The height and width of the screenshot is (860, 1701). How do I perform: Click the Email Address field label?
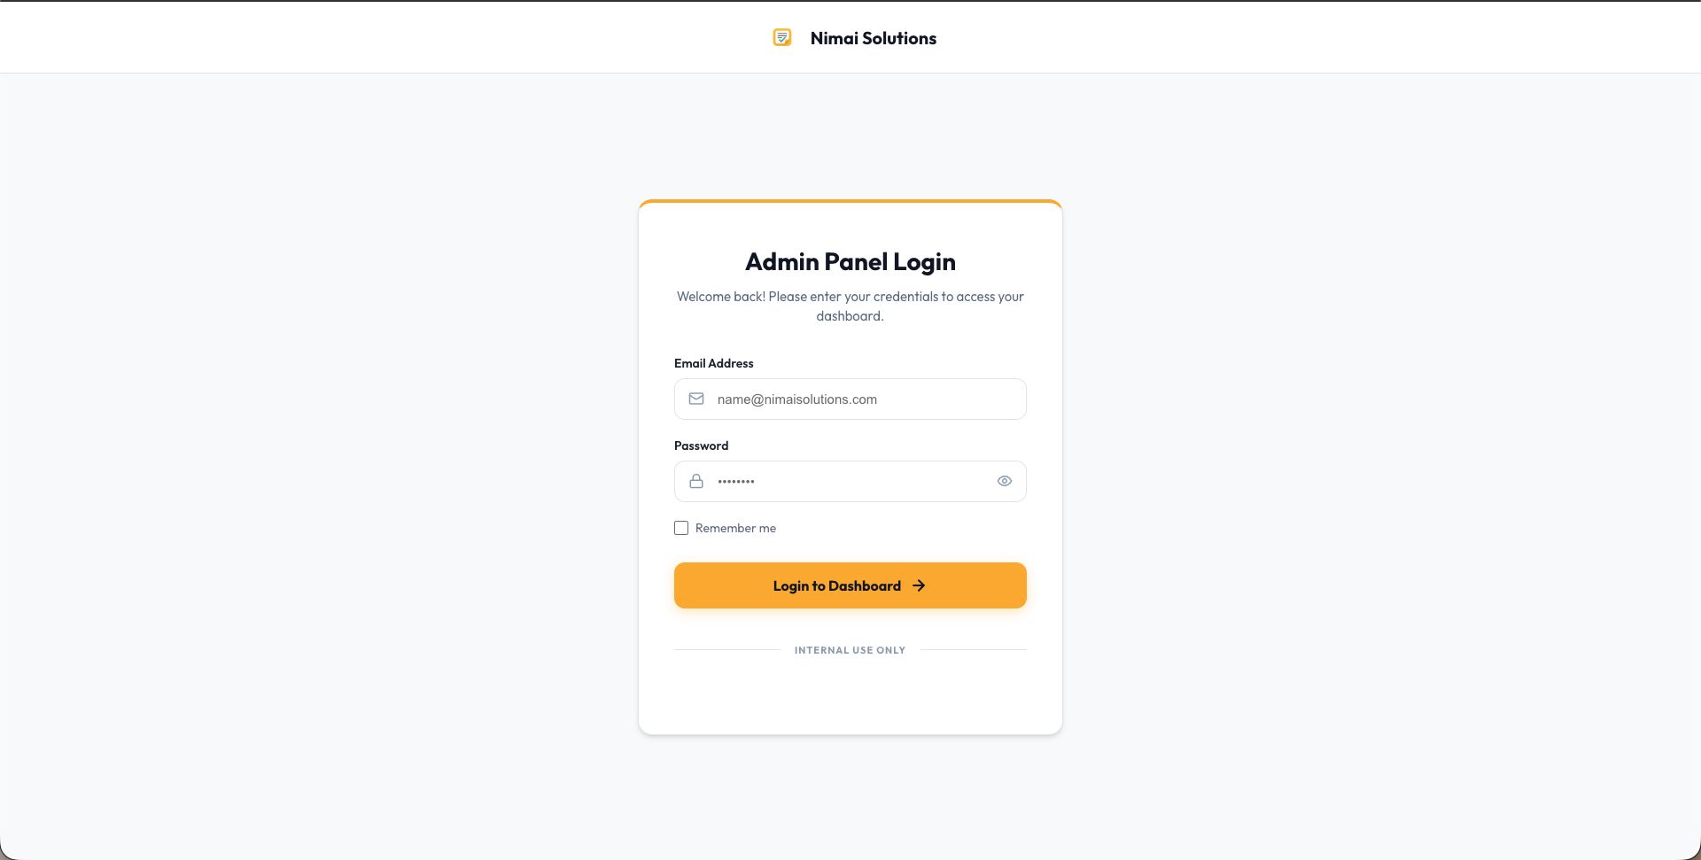(x=713, y=363)
